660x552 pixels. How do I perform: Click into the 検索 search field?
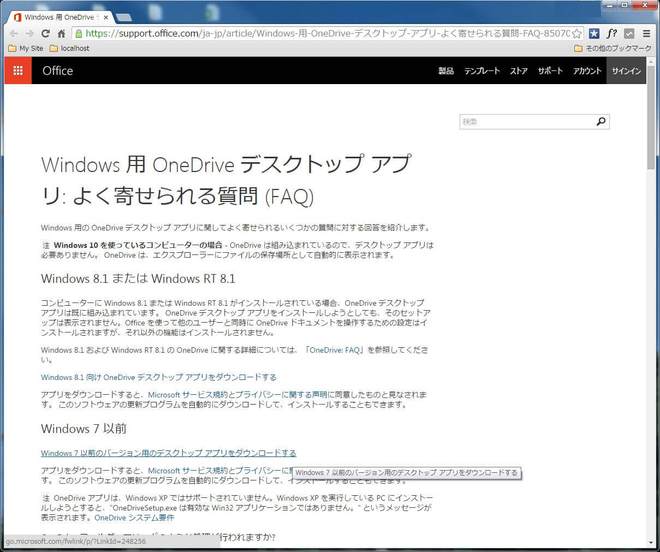pyautogui.click(x=526, y=122)
